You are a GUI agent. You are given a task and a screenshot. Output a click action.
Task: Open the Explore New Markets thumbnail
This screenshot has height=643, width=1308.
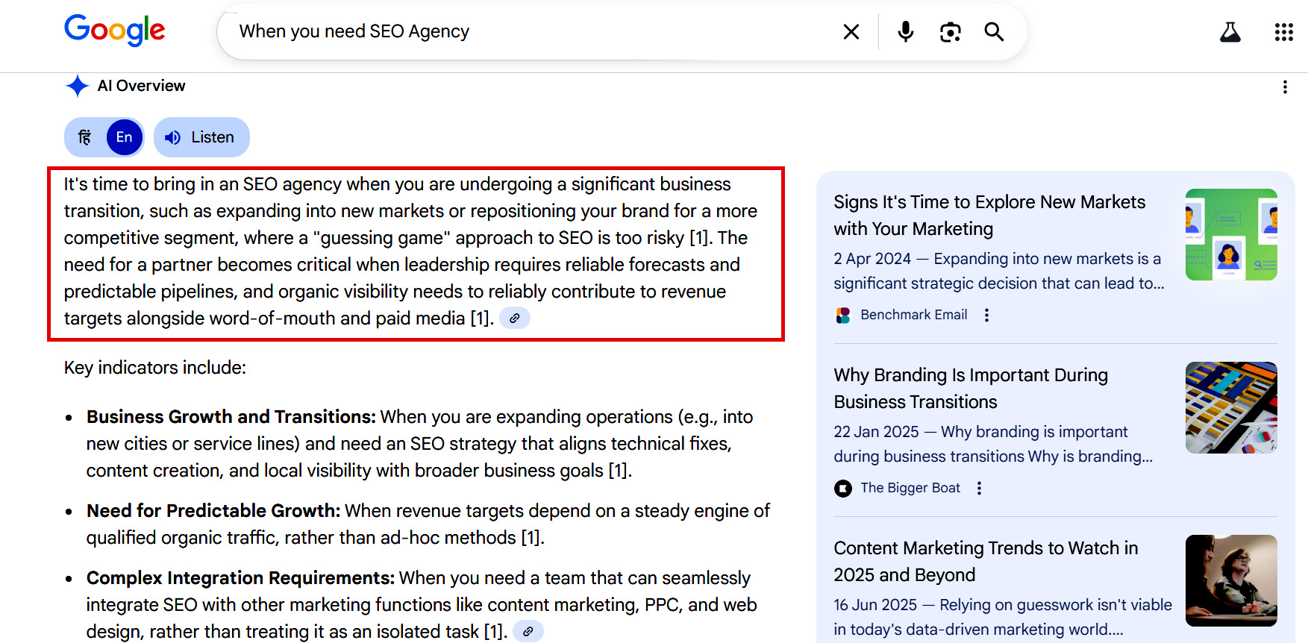[x=1231, y=234]
